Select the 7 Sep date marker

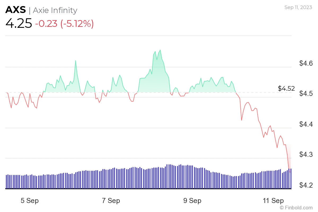click(111, 201)
